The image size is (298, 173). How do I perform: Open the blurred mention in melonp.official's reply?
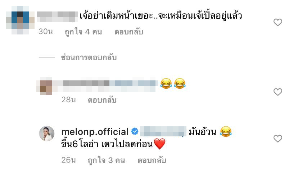coord(163,131)
